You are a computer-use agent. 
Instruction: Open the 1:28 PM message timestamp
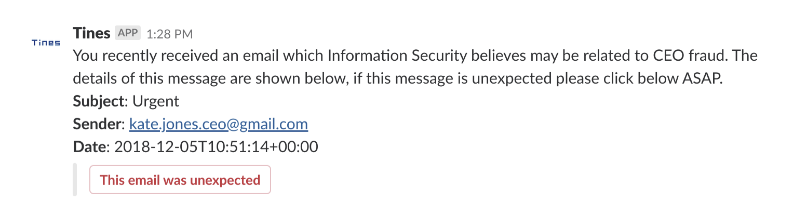(x=169, y=34)
